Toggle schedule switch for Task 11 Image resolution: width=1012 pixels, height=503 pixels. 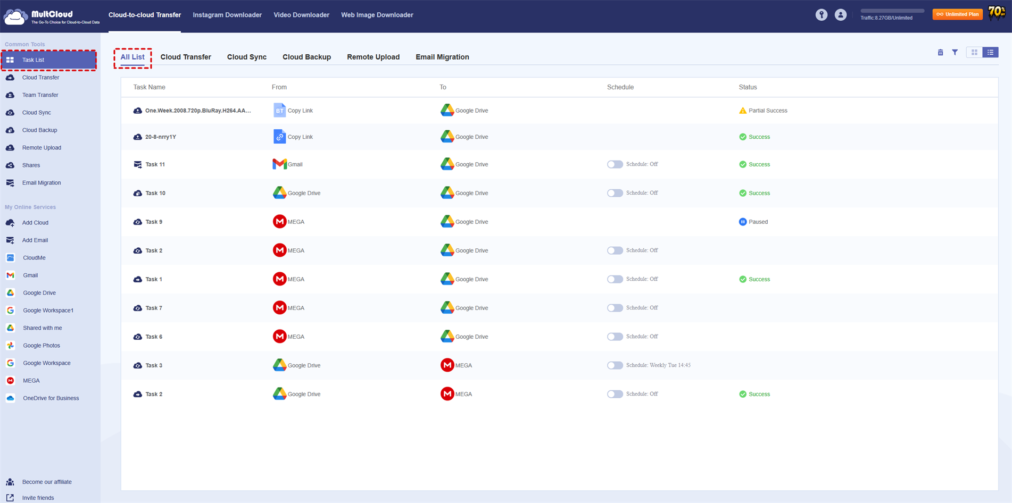pyautogui.click(x=615, y=164)
